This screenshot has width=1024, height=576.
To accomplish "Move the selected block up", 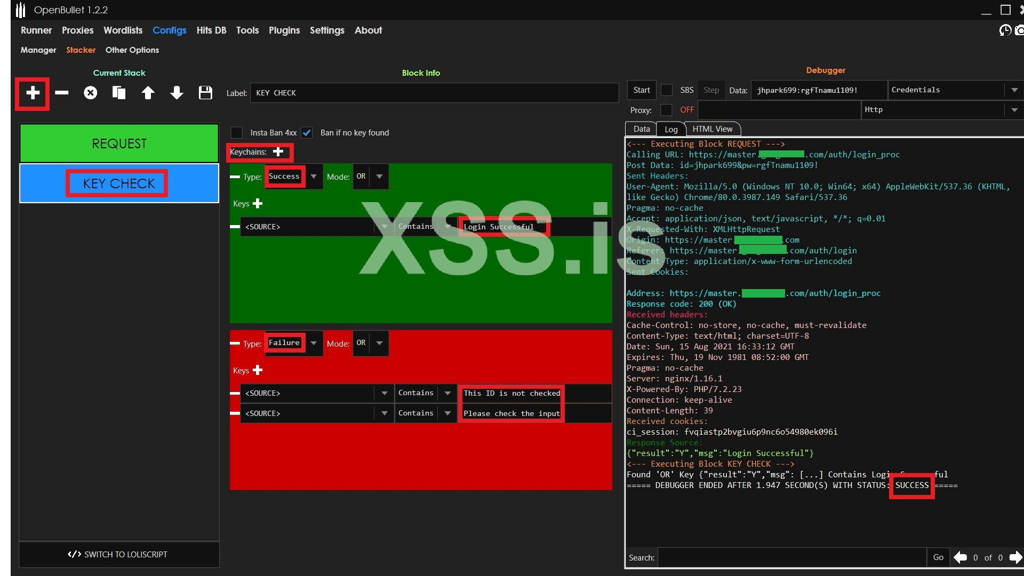I will pos(148,93).
